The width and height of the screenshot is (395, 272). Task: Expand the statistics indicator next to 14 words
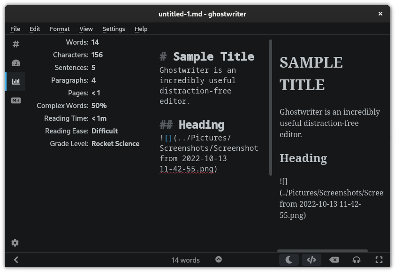pos(219,259)
